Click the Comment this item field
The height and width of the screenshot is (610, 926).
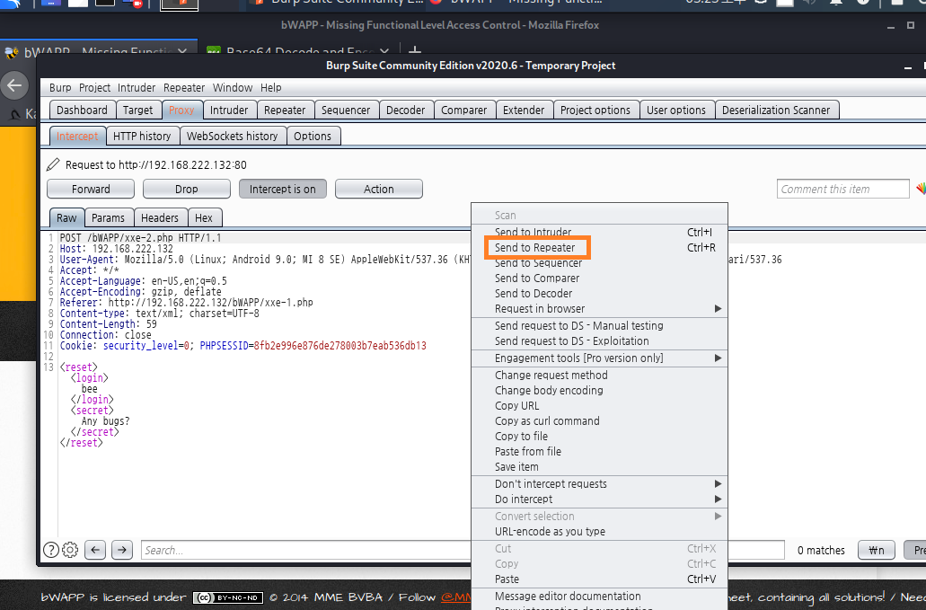click(842, 189)
